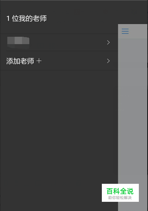This screenshot has width=148, height=211.
Task: Tap the 添加老师 row's blank middle space
Action: (74, 61)
